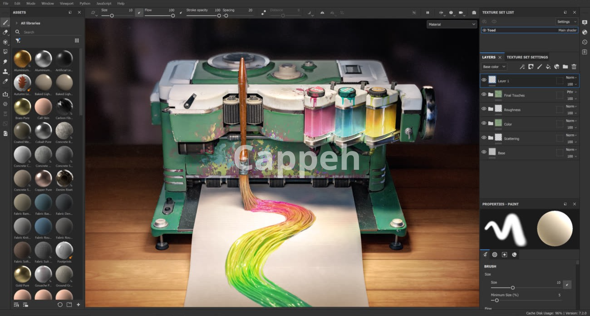
Task: Open the Python menu
Action: 85,3
